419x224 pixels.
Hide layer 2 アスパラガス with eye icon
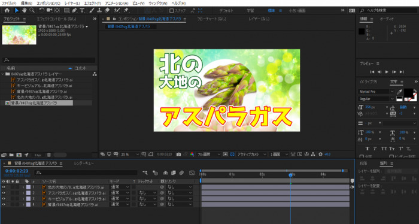[x=4, y=193]
